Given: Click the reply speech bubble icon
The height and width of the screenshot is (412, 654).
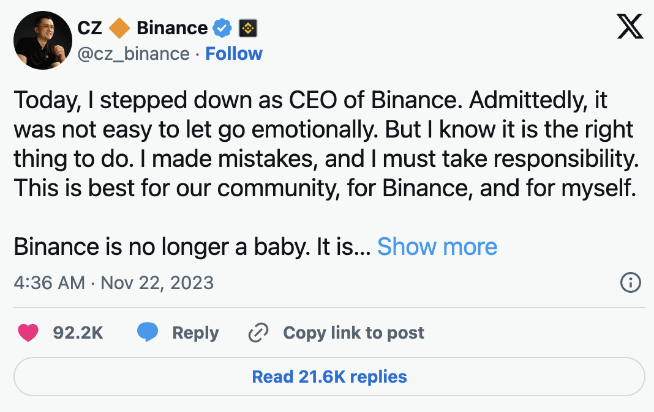Looking at the screenshot, I should click(148, 333).
